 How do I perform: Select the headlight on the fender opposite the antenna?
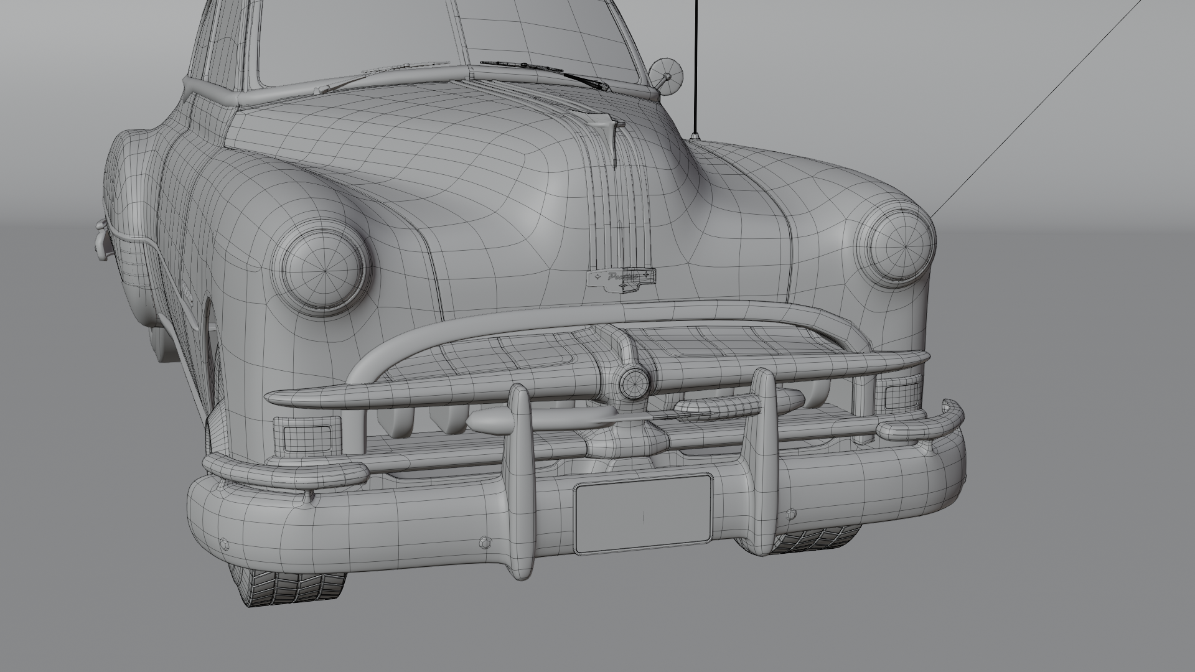(322, 268)
